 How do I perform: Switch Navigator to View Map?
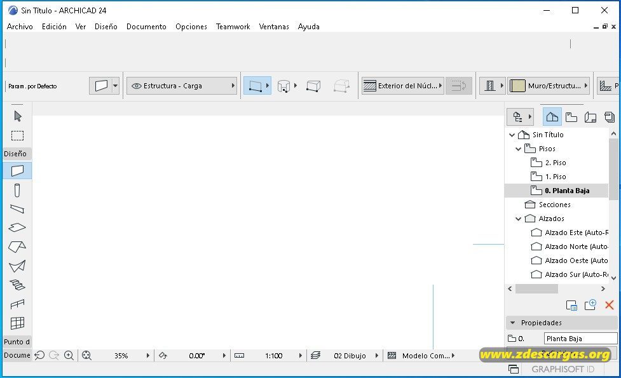click(571, 117)
